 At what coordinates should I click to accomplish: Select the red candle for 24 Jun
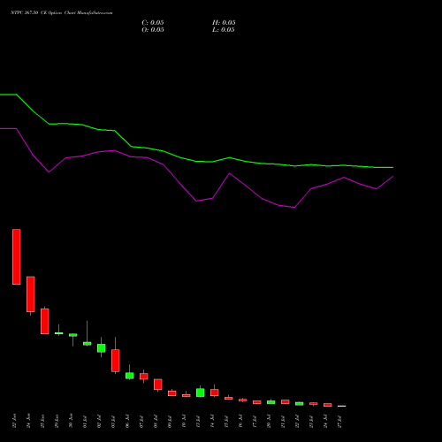point(31,294)
